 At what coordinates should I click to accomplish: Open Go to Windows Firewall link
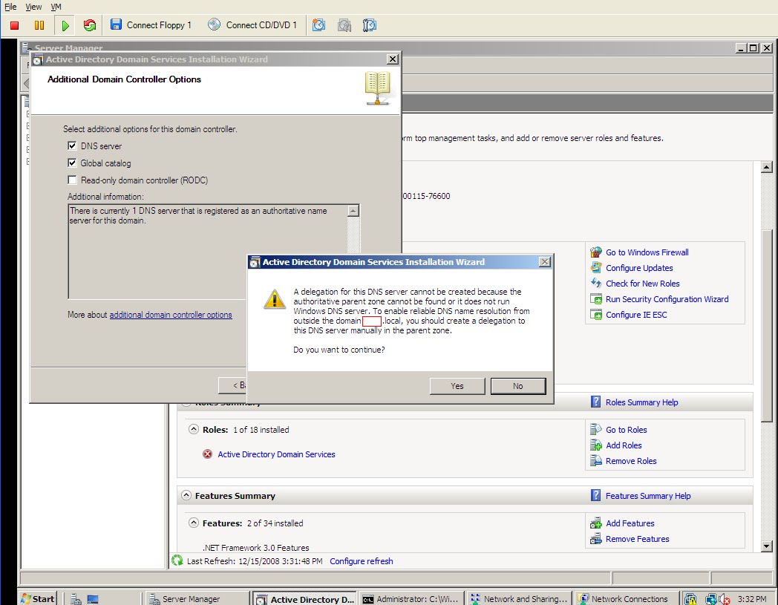pos(647,252)
